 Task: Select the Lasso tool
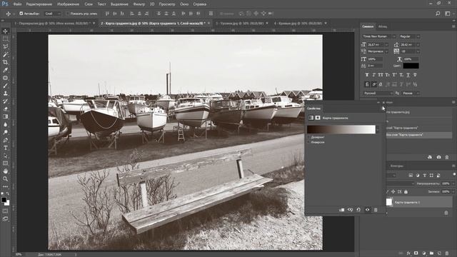(x=5, y=46)
